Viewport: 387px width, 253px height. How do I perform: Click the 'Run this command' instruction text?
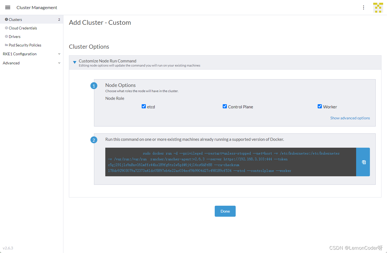(195, 139)
